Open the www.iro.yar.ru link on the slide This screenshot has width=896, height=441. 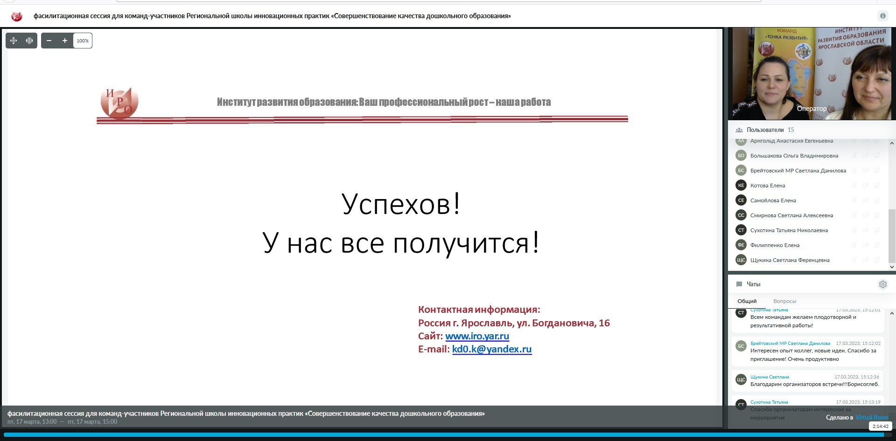tap(477, 336)
